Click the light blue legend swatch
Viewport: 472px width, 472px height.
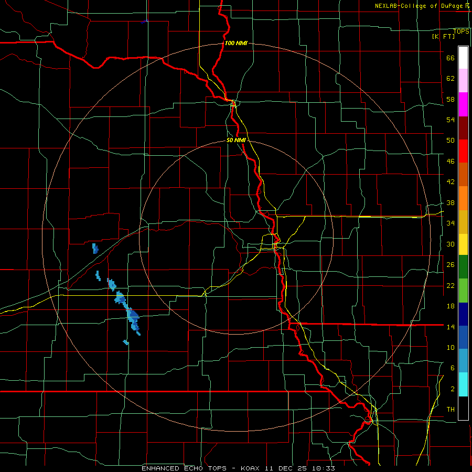pyautogui.click(x=463, y=360)
